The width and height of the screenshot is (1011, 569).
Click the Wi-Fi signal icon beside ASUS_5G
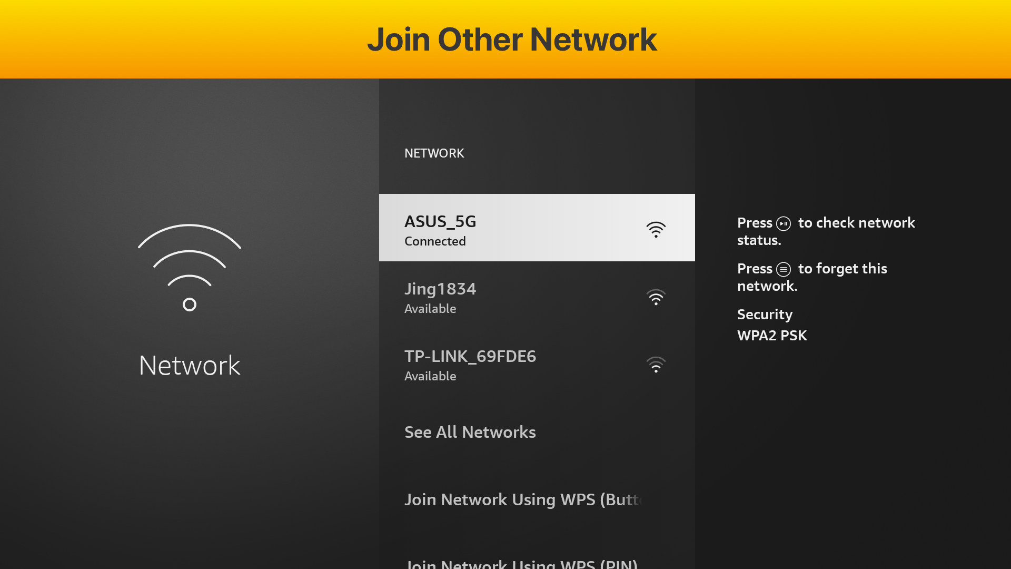[x=656, y=229]
